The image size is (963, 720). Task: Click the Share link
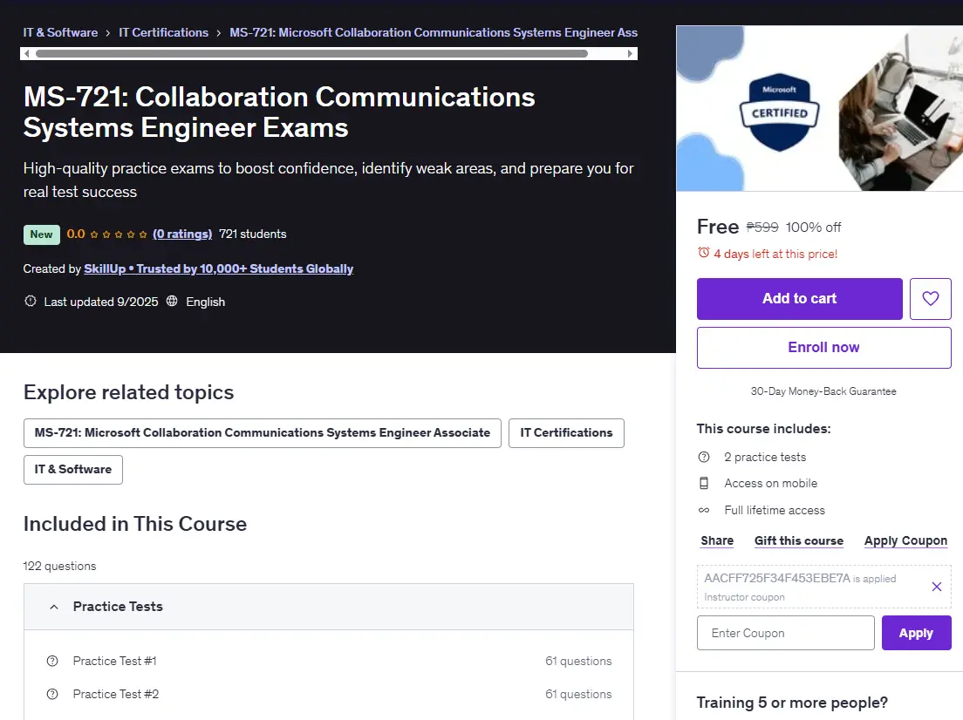pyautogui.click(x=717, y=540)
